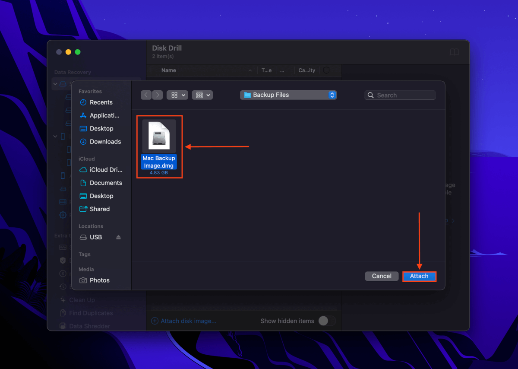This screenshot has height=369, width=518.
Task: Open Find Duplicates in Disk Drill sidebar
Action: click(91, 313)
